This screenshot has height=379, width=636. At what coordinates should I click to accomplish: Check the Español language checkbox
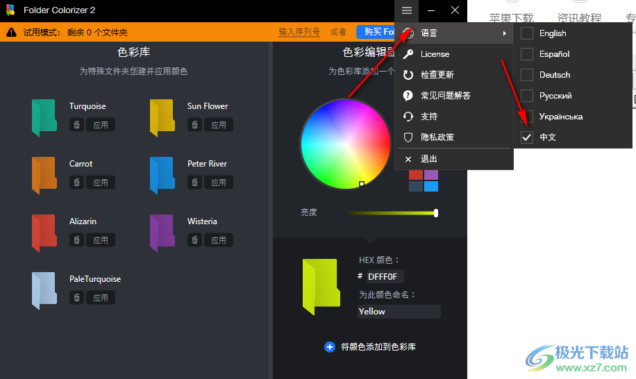point(527,54)
